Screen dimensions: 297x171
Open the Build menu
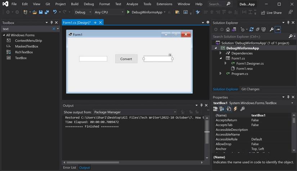(x=75, y=4)
